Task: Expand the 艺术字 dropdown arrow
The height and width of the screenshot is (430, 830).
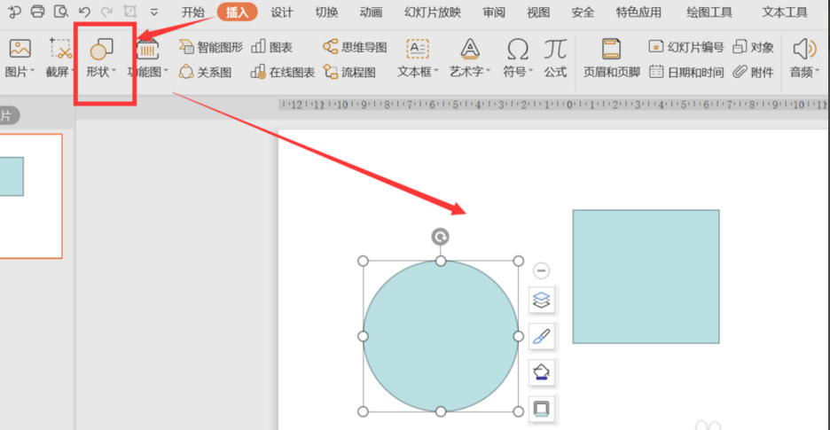Action: pos(488,71)
